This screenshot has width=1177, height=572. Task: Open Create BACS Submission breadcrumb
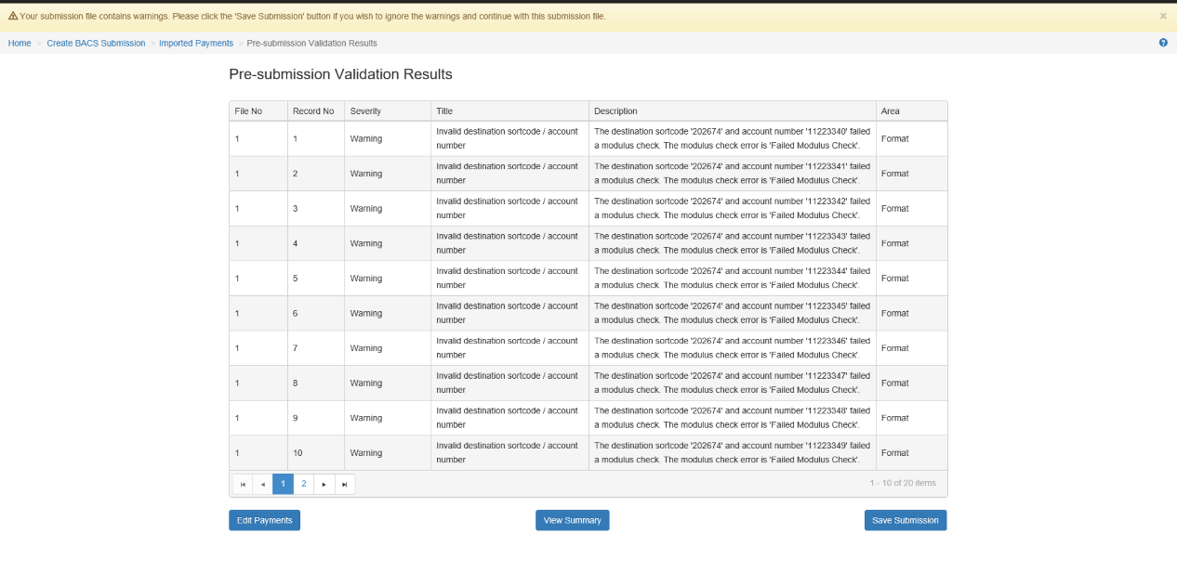tap(96, 44)
